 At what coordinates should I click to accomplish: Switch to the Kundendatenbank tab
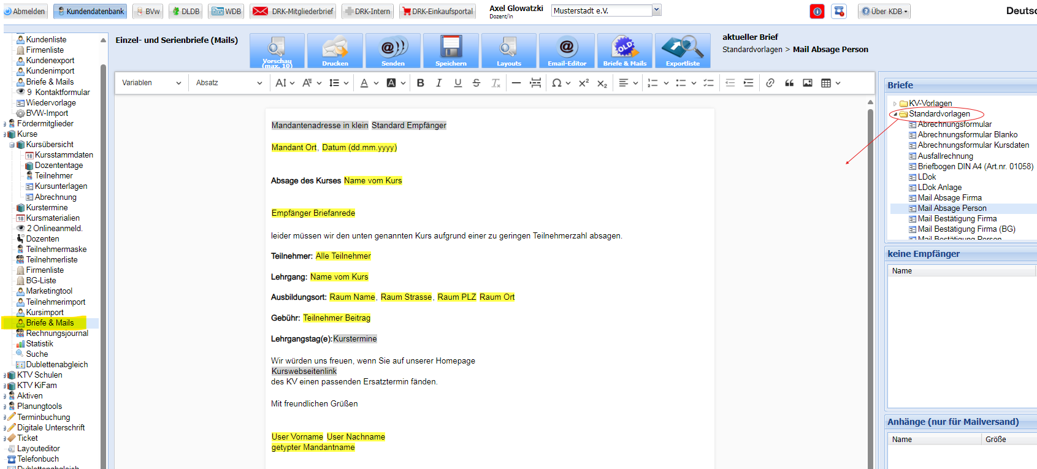coord(90,11)
